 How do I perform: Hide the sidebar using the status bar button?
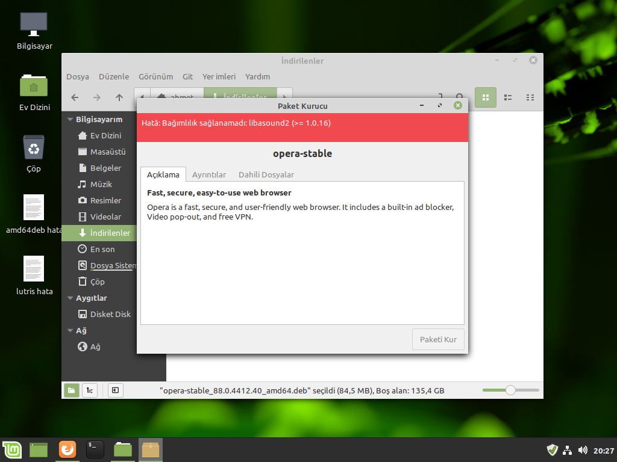pyautogui.click(x=115, y=390)
